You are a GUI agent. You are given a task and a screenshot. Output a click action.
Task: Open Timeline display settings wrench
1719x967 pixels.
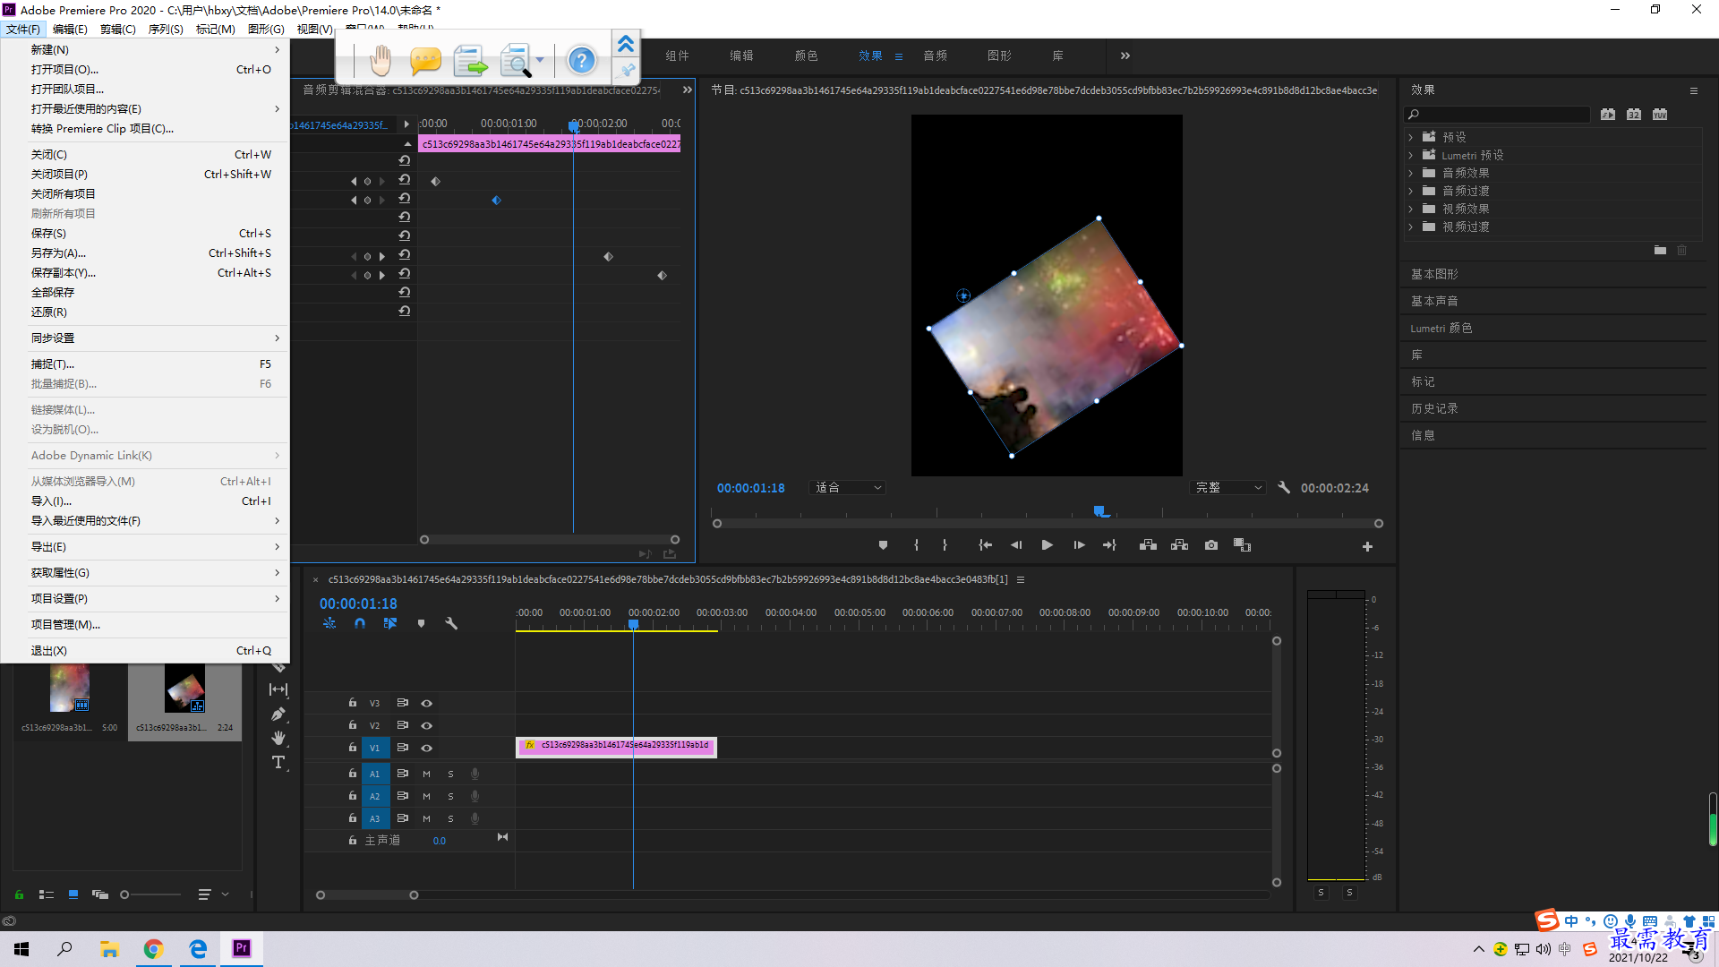[451, 623]
